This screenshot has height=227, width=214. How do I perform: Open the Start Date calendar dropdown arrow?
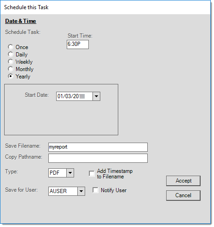pos(97,96)
